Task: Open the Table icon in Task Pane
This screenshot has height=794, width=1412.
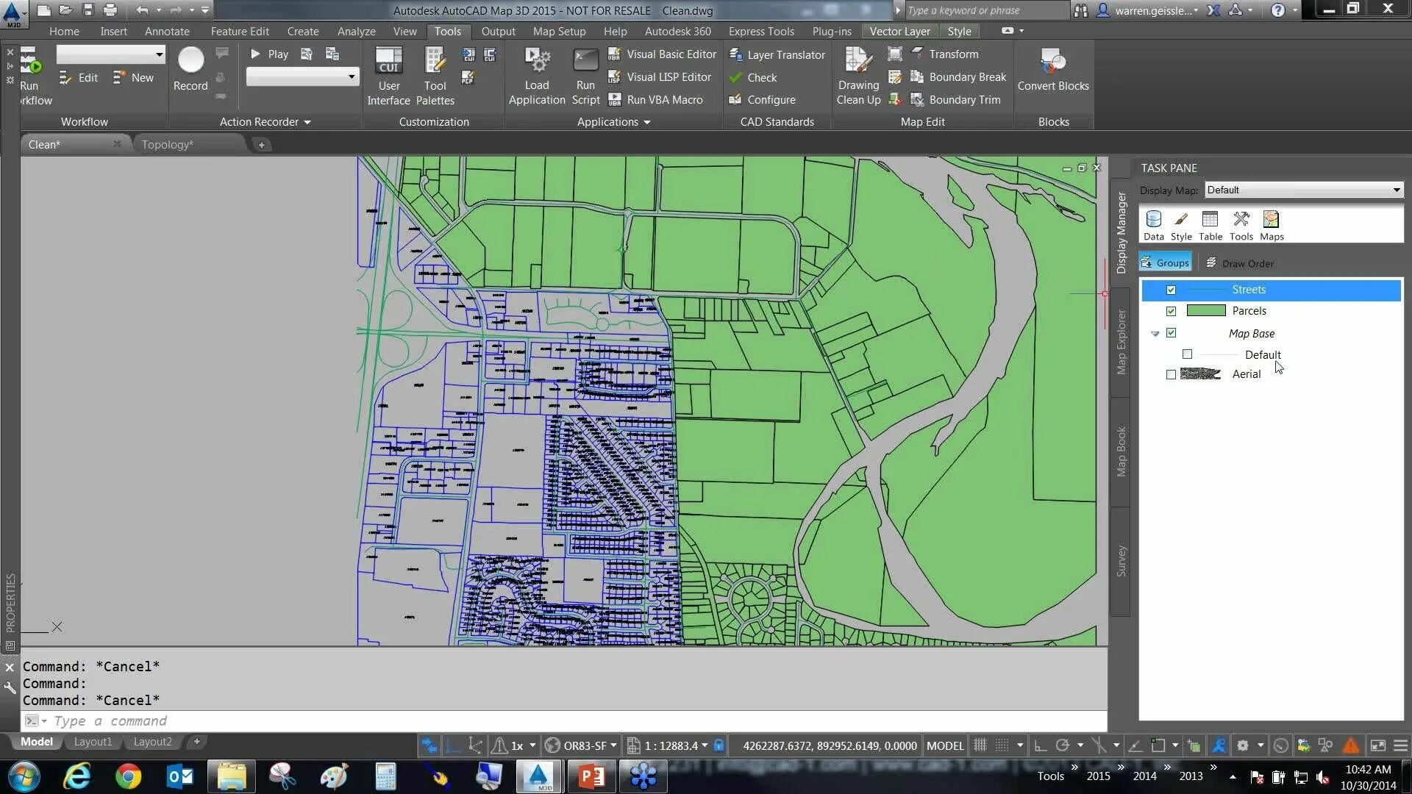Action: tap(1210, 220)
